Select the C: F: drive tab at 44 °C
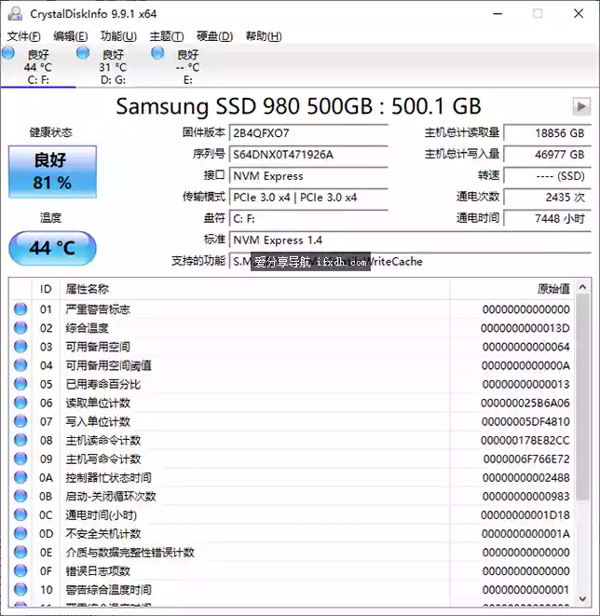Viewport: 600px width, 616px height. tap(38, 66)
